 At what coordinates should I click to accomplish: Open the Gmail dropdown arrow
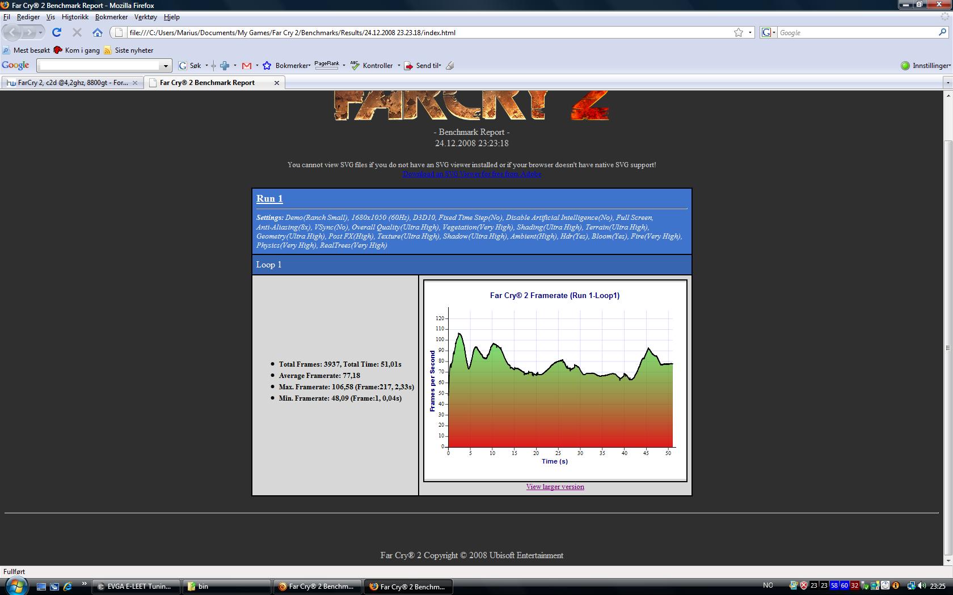(257, 66)
